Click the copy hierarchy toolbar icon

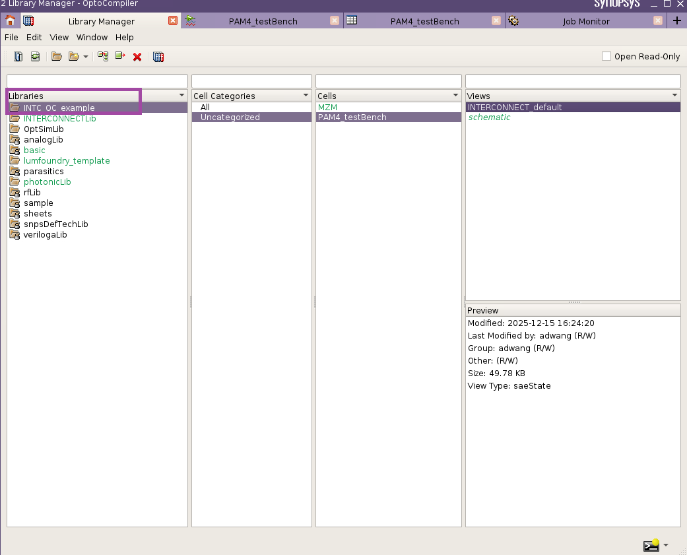coord(103,57)
